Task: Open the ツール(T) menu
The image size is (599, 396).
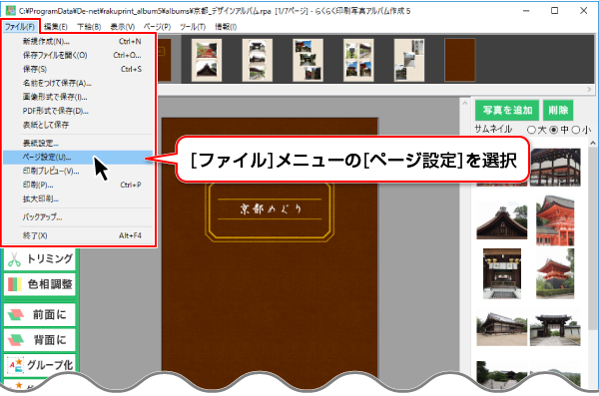Action: coord(193,27)
